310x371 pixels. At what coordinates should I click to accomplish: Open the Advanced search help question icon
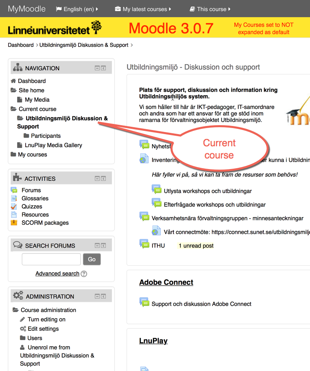pyautogui.click(x=84, y=274)
